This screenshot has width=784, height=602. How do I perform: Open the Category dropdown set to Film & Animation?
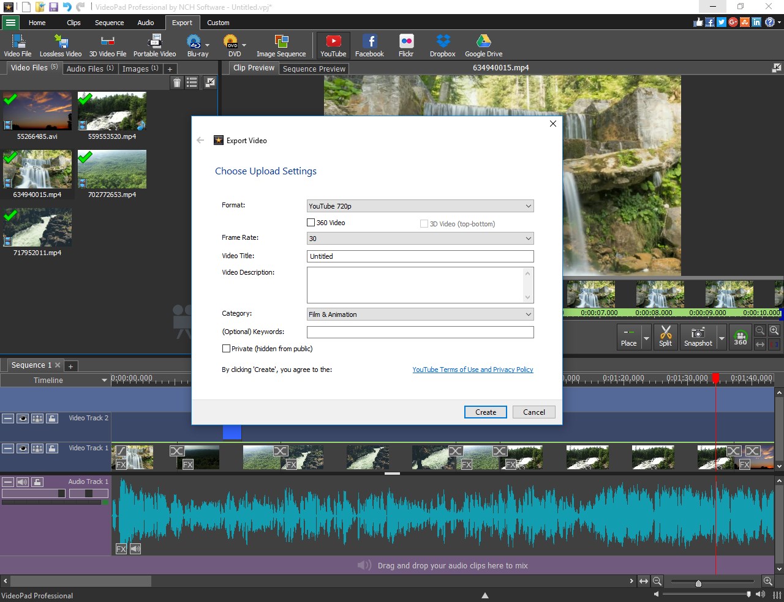[x=420, y=314]
